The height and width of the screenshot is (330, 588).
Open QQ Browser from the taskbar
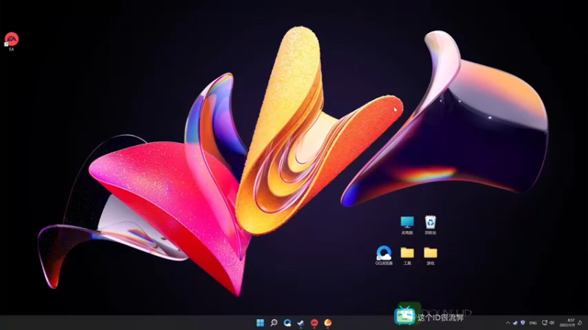(x=287, y=323)
